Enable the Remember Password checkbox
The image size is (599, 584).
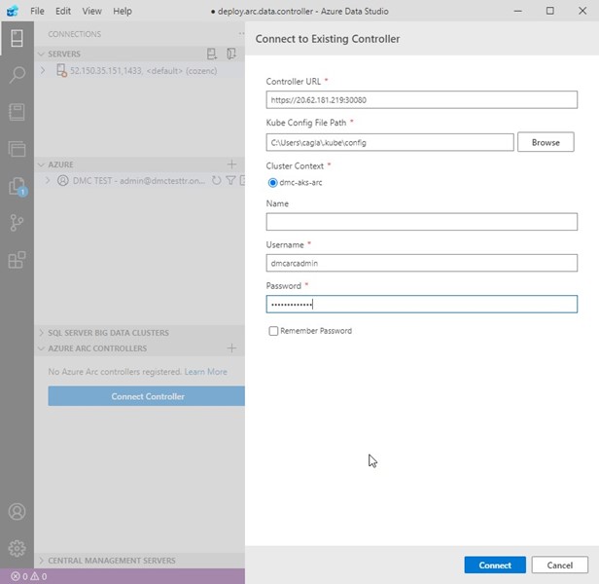[x=273, y=331]
